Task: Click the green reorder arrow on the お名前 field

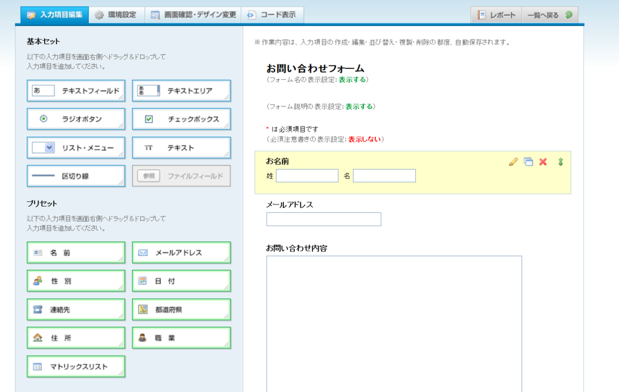Action: point(559,162)
